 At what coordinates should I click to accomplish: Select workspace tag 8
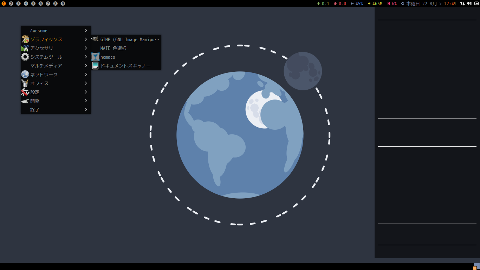coord(56,4)
